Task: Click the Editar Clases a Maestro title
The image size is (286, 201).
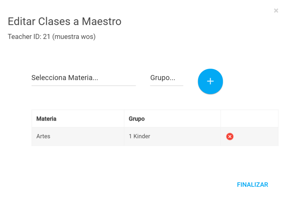Action: coord(65,21)
